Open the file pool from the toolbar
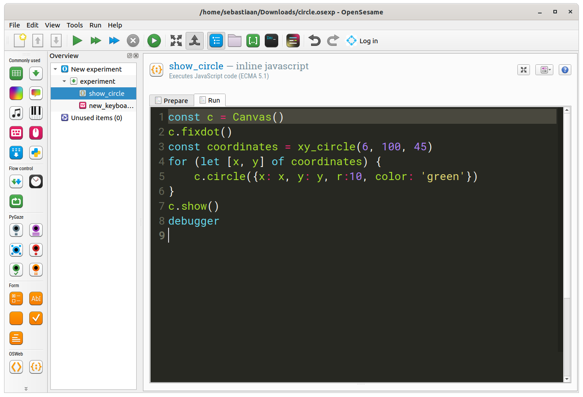Viewport: 583px width, 397px height. pyautogui.click(x=234, y=41)
